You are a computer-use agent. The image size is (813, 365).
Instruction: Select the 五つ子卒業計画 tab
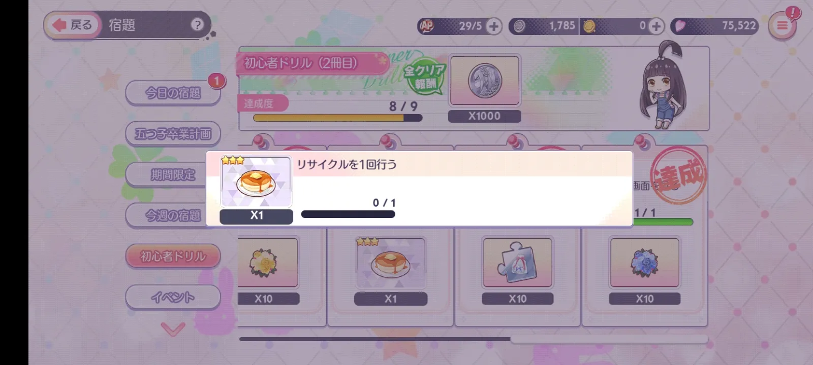[x=173, y=134]
